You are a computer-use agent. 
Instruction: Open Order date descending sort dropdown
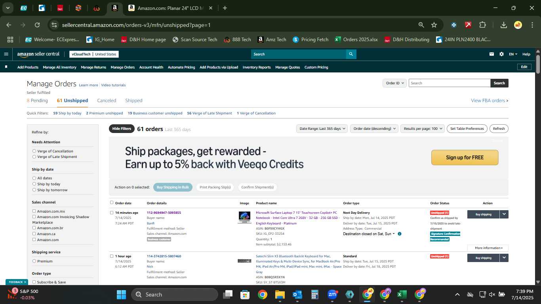(x=374, y=129)
